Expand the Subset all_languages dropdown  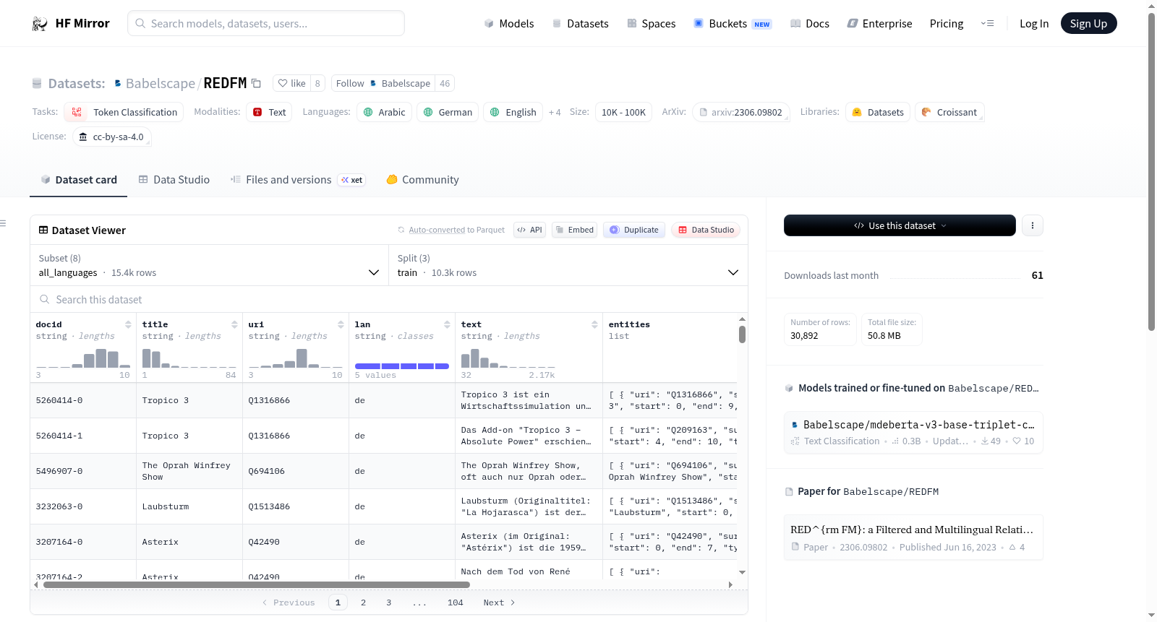pos(209,266)
